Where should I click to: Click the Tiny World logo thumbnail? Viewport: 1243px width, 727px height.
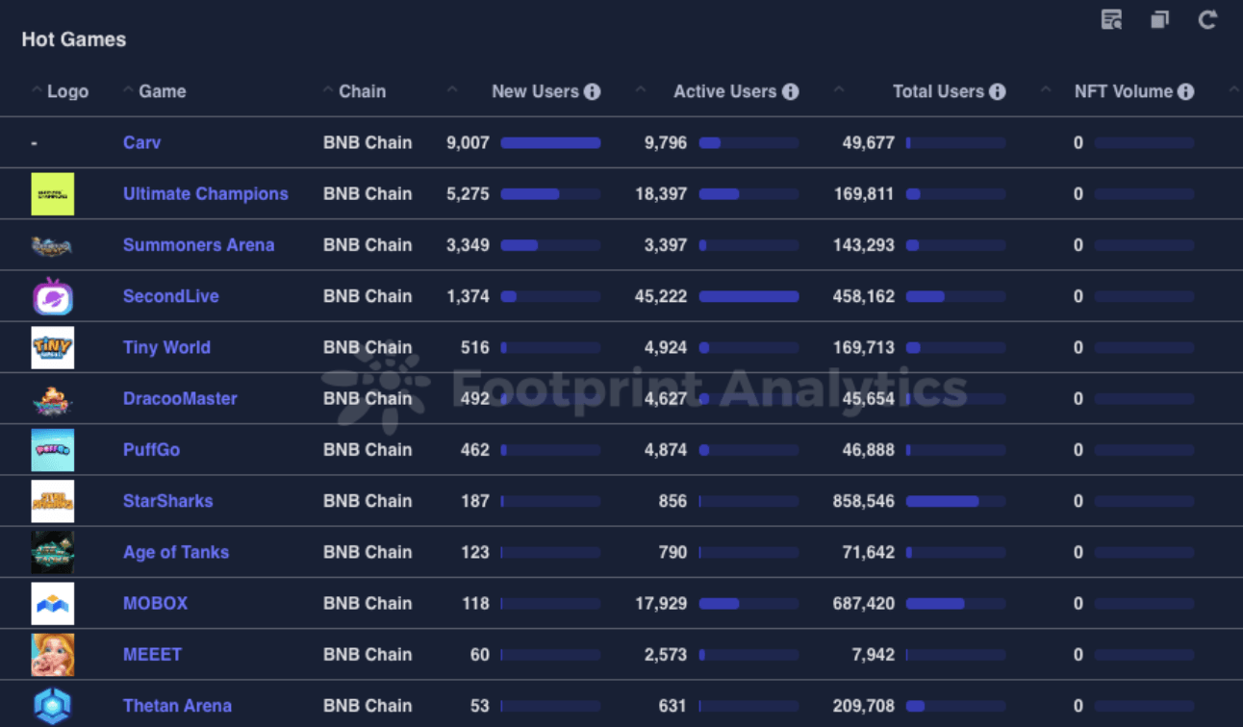(x=52, y=347)
